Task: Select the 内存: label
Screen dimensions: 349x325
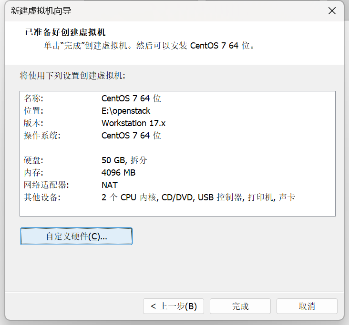Action: pos(33,173)
